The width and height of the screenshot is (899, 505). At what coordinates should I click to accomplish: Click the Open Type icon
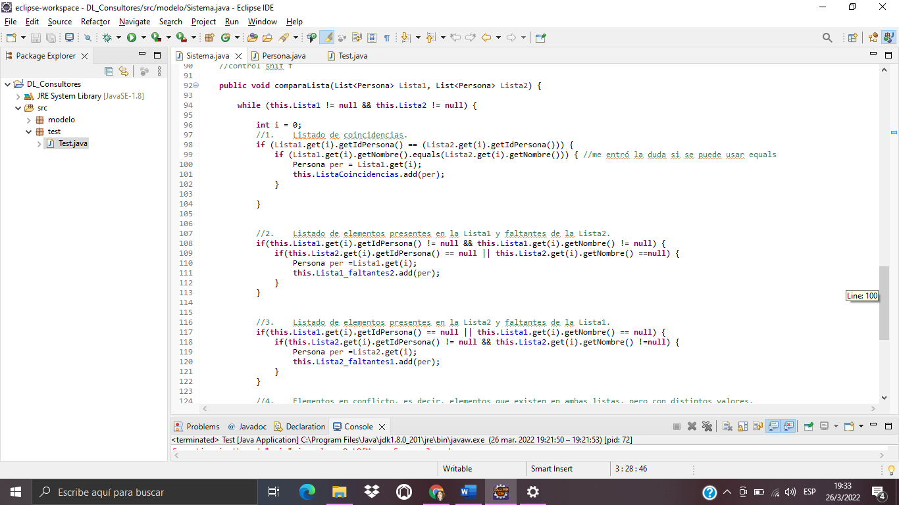(x=252, y=37)
